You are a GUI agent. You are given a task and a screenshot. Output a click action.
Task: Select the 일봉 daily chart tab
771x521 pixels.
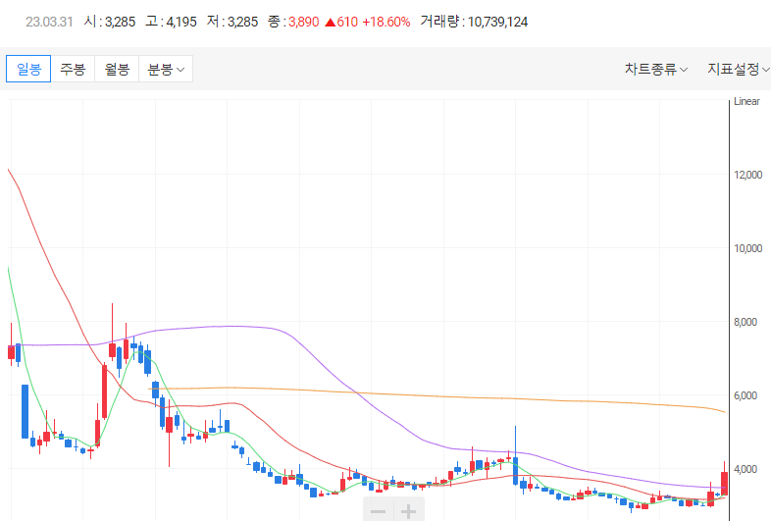28,69
